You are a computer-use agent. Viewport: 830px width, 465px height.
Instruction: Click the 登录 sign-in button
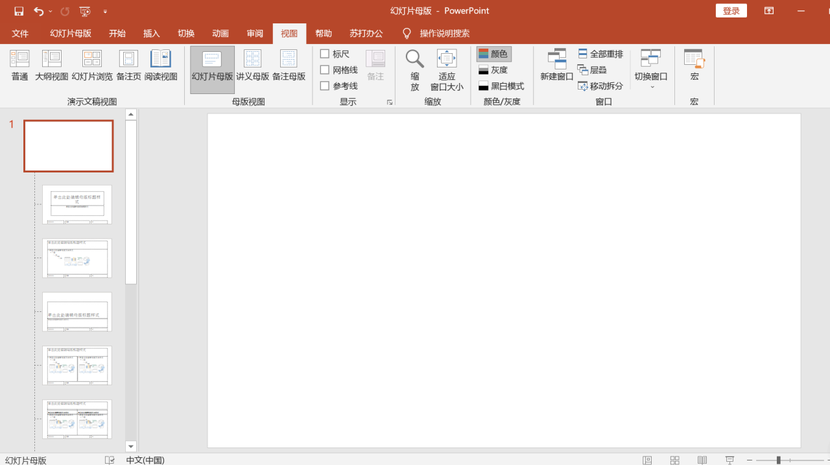point(731,10)
